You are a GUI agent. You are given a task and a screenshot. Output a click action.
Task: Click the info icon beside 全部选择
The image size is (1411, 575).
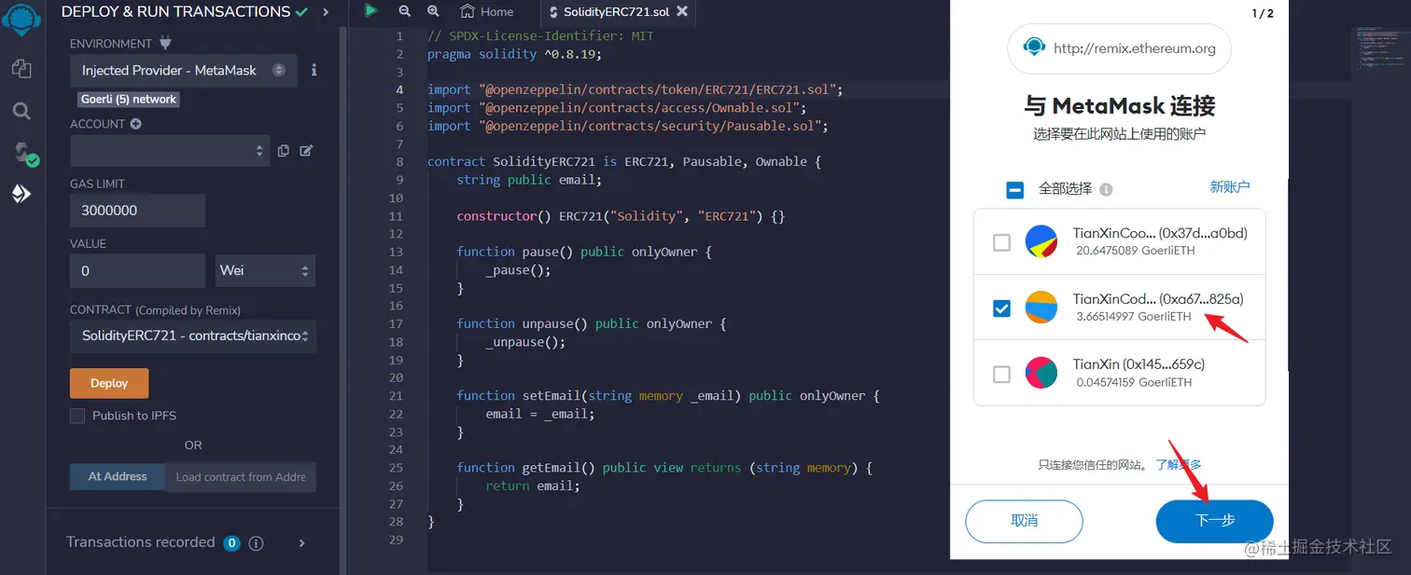click(x=1106, y=189)
